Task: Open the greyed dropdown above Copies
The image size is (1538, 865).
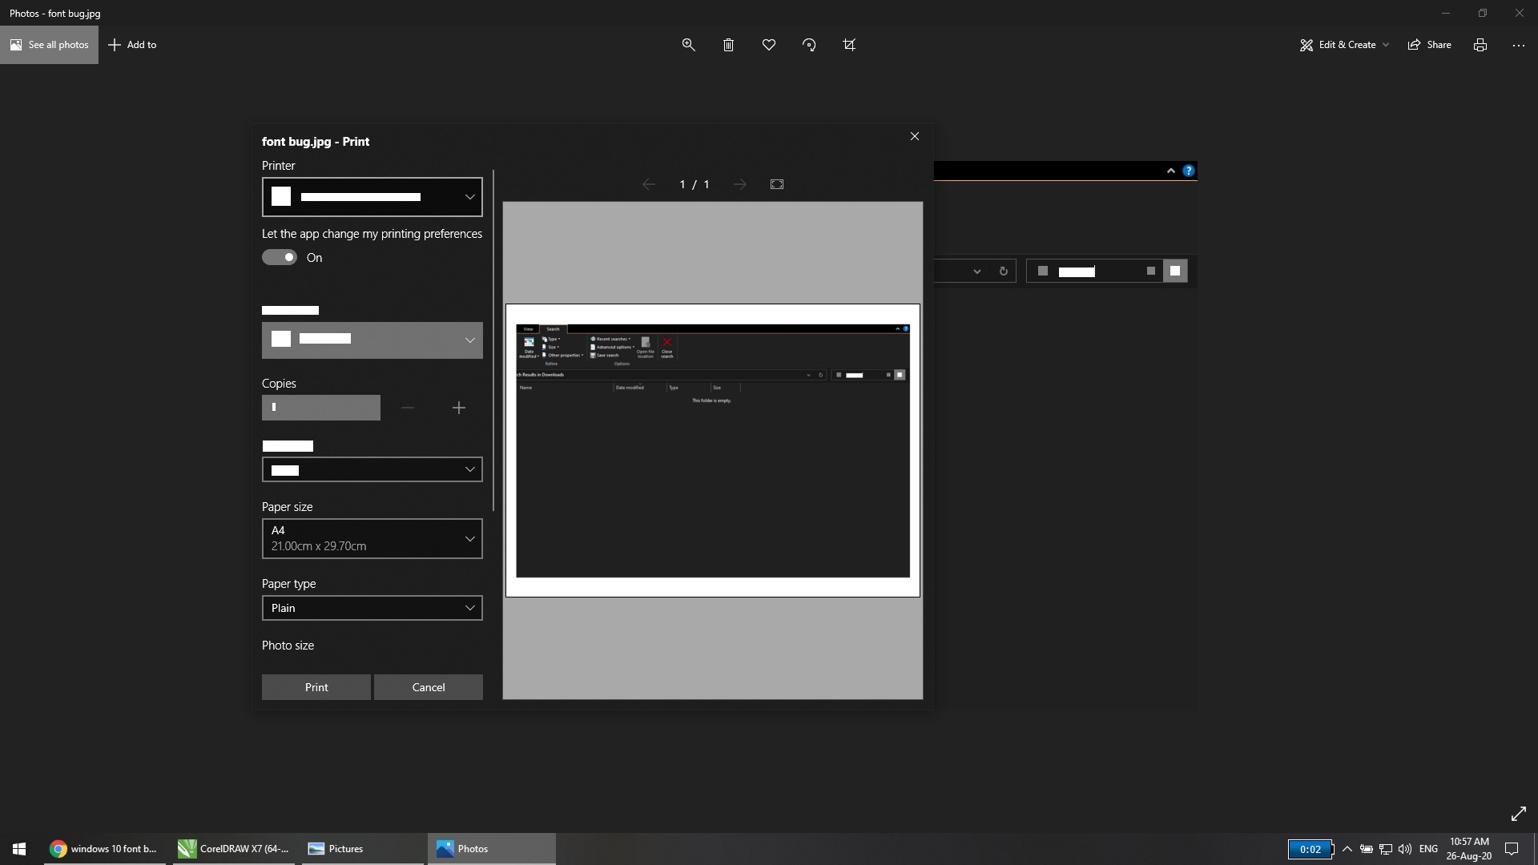Action: tap(372, 340)
